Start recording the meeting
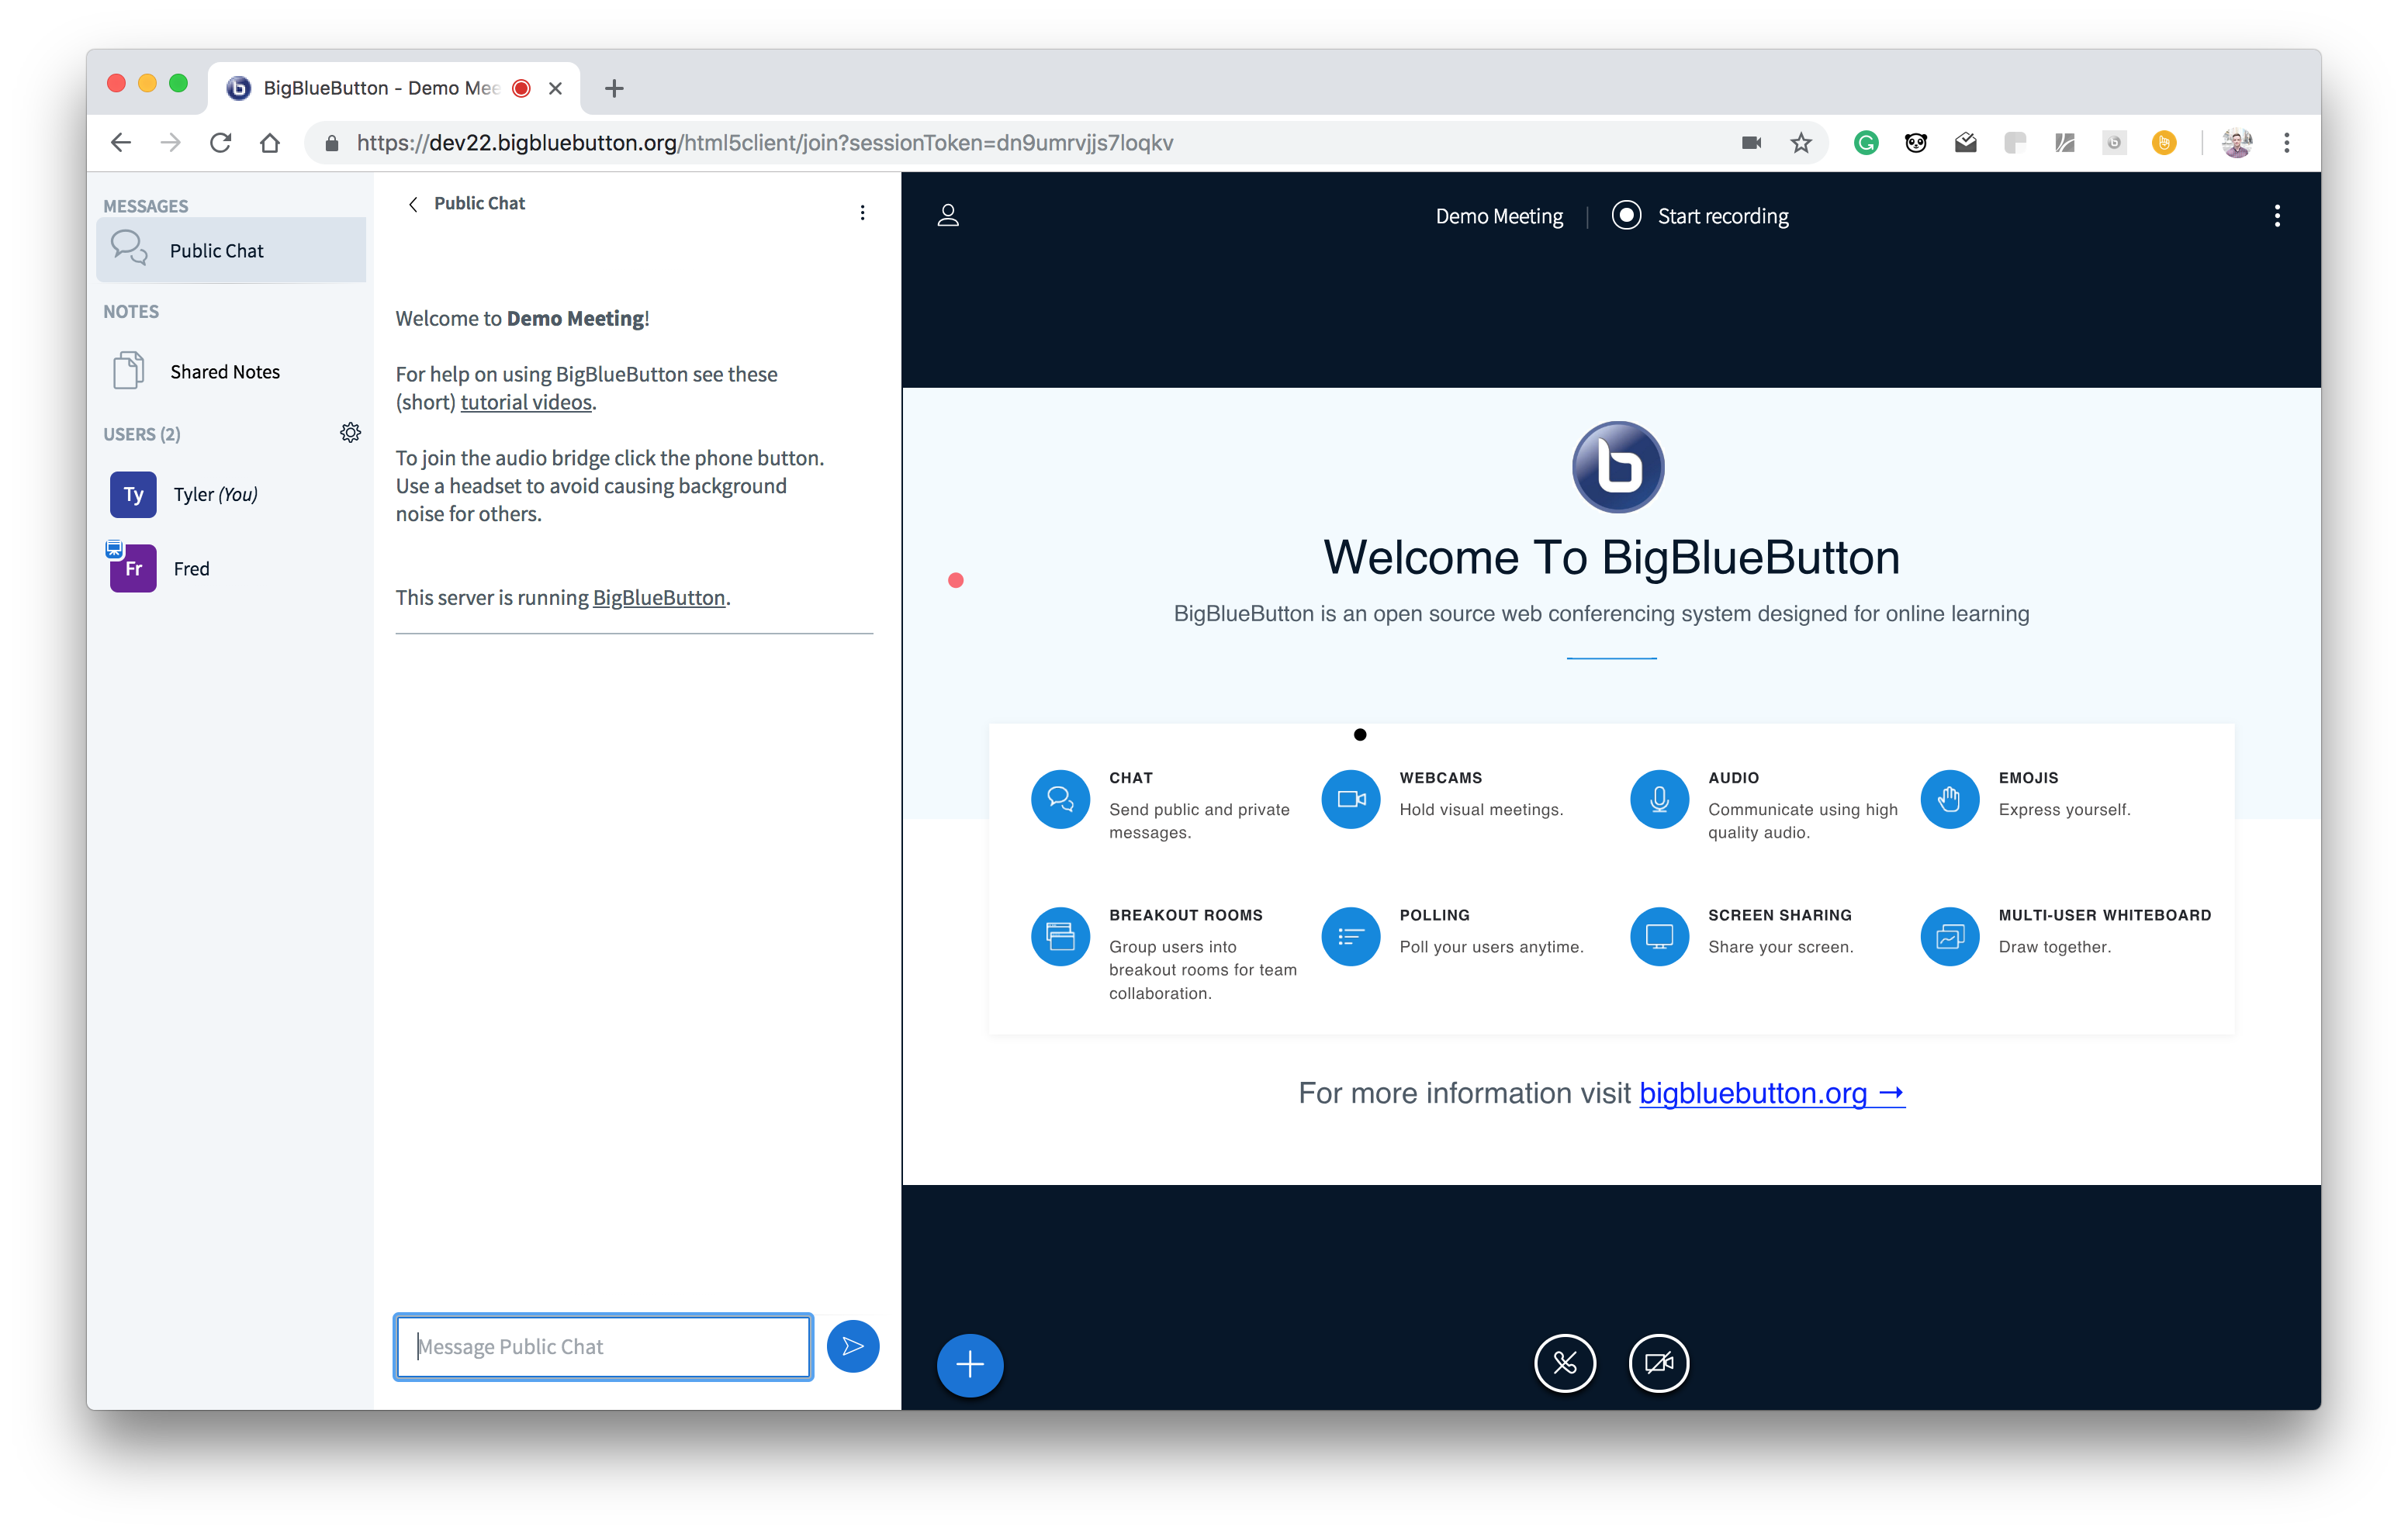Screen dimensions: 2408x1534 pyautogui.click(x=1700, y=216)
